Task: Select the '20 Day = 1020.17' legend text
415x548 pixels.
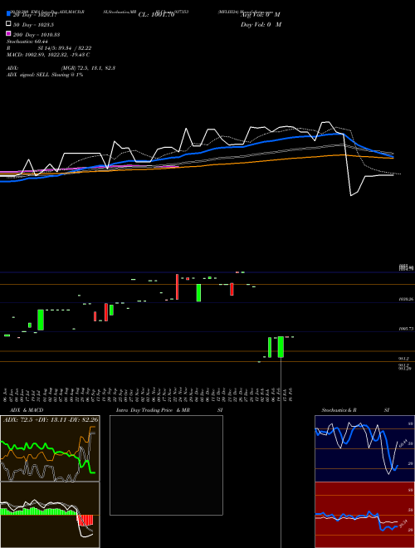Action: (35, 15)
